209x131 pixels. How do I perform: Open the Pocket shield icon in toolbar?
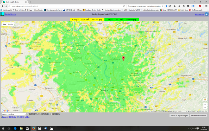188,6
